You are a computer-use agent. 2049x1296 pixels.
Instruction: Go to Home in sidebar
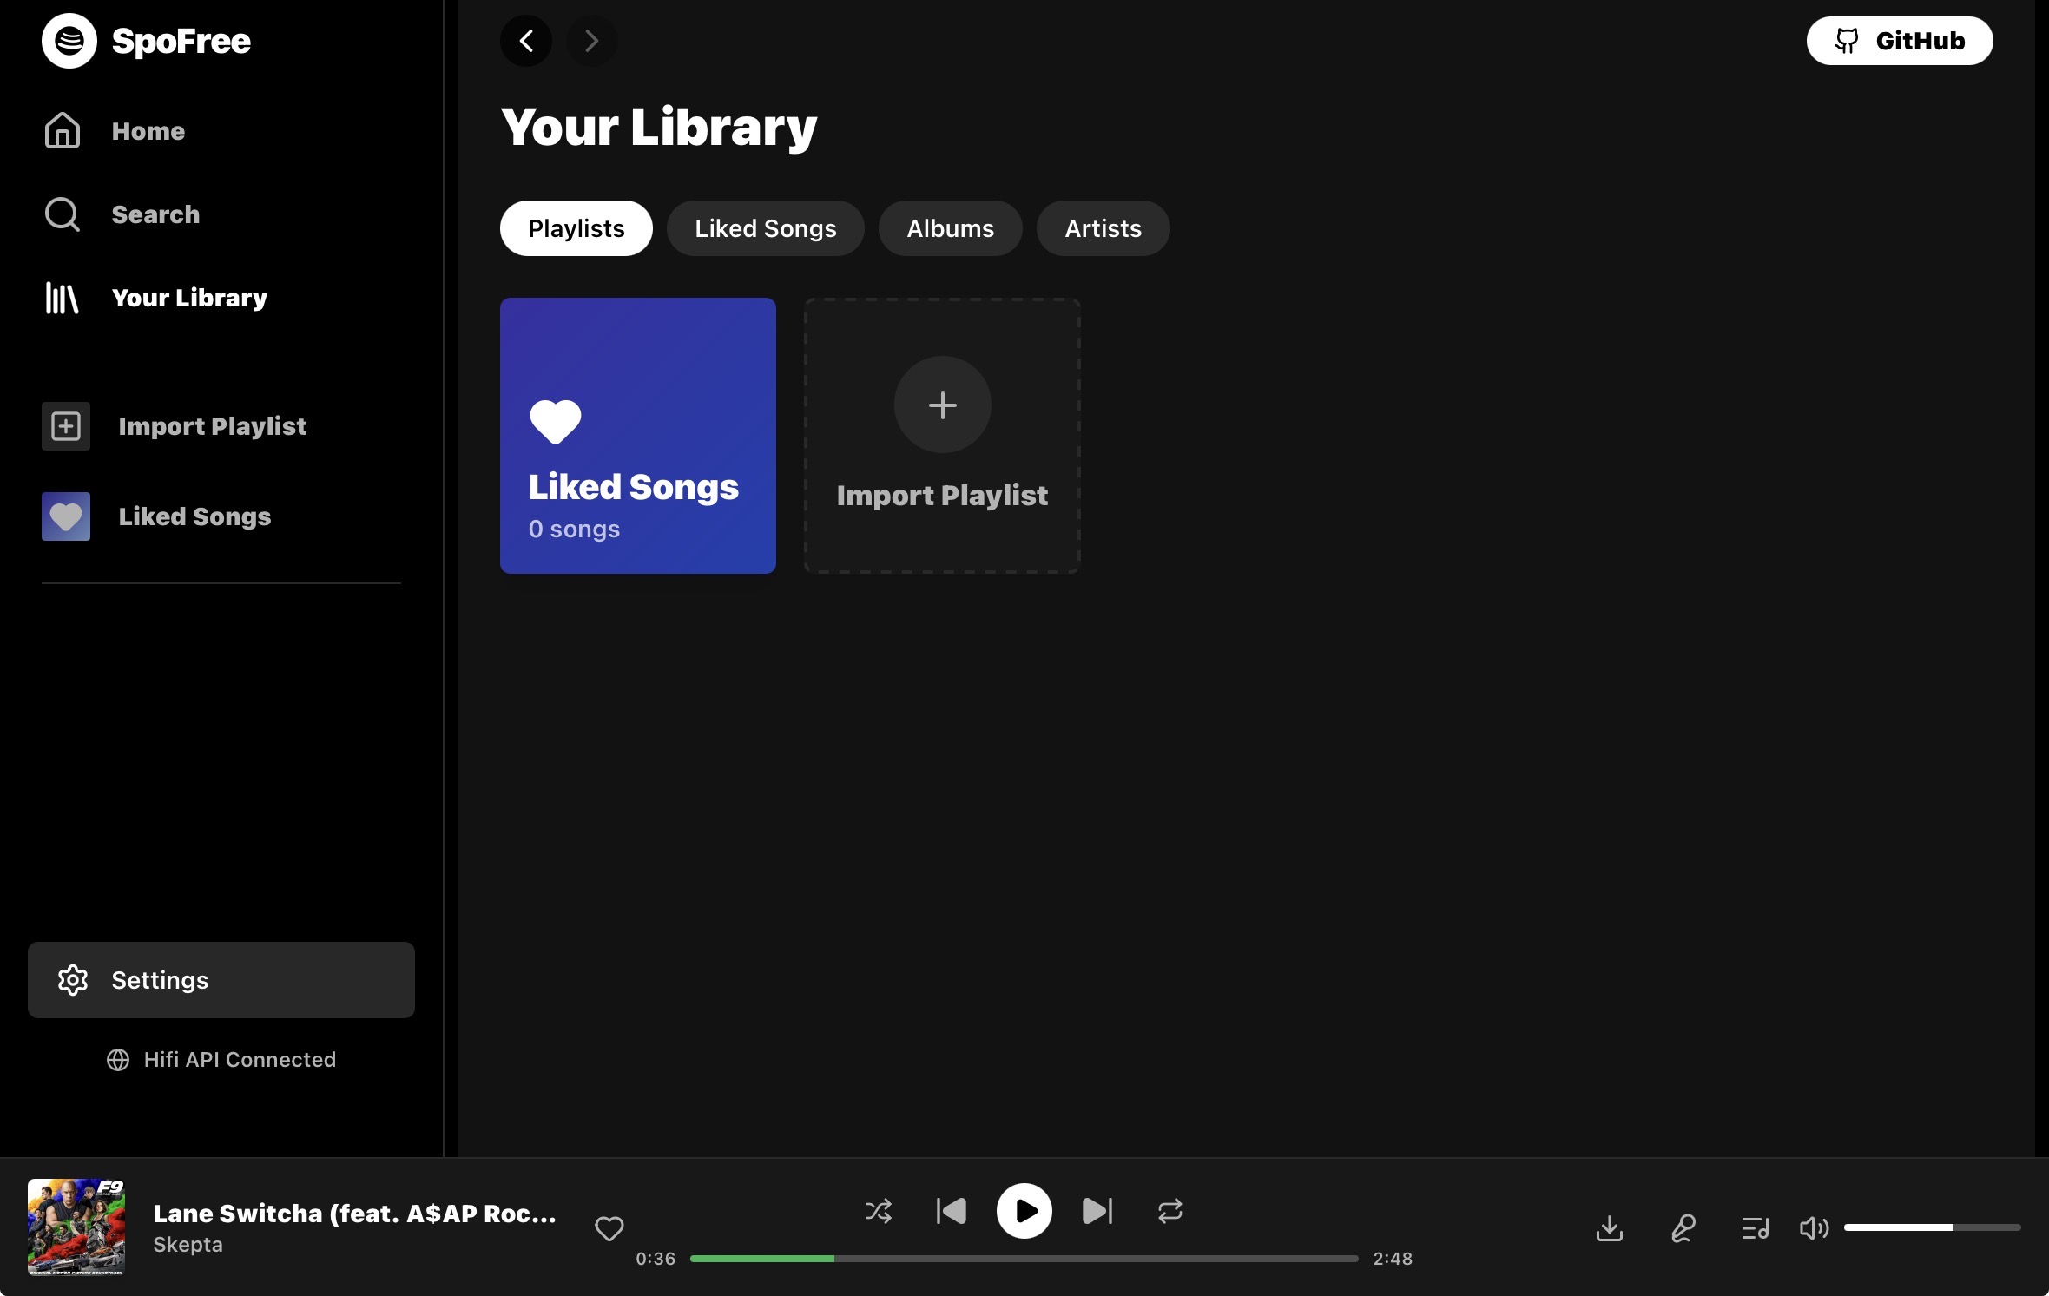click(x=148, y=131)
